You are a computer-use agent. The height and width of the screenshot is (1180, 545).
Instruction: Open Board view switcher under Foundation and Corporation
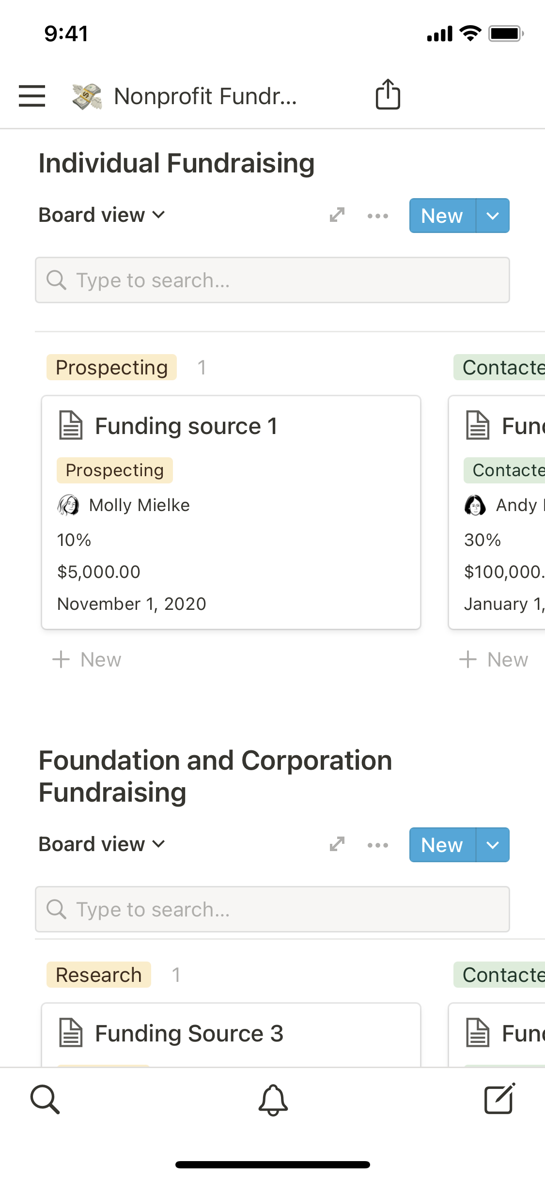tap(102, 844)
